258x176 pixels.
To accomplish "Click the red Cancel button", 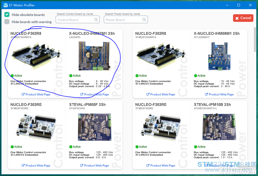I will pyautogui.click(x=243, y=18).
